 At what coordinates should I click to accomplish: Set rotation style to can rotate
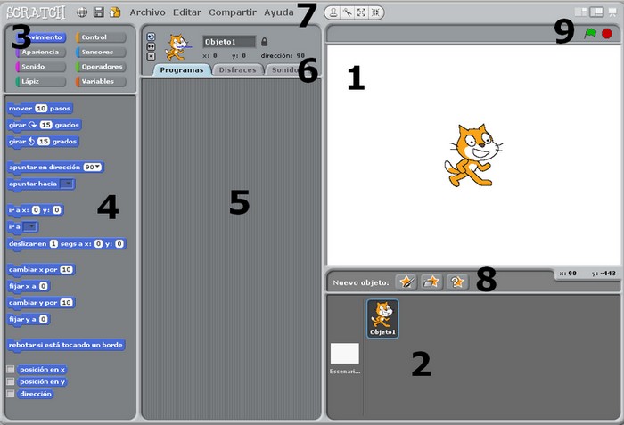[151, 37]
